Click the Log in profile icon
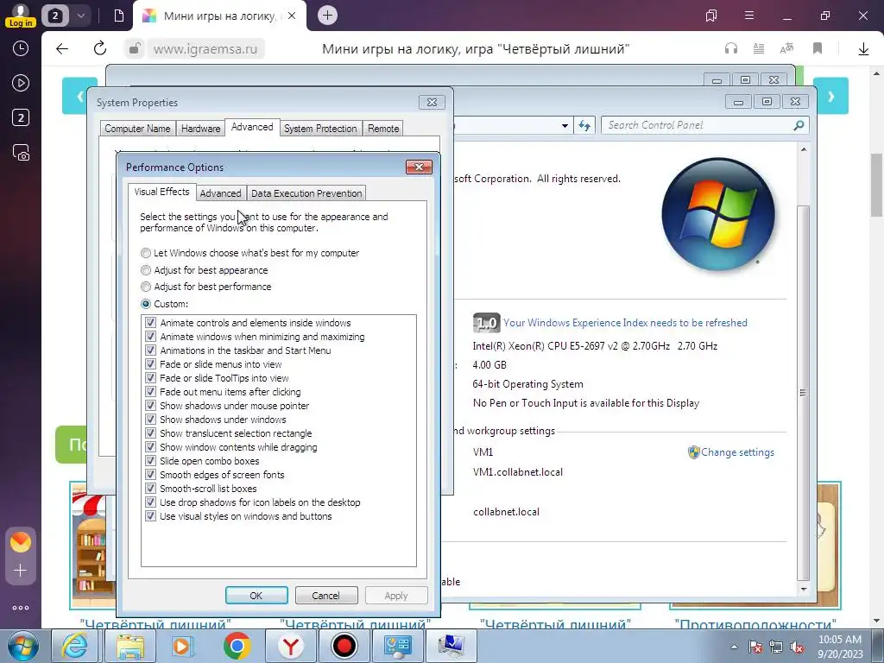Viewport: 884px width, 663px height. point(21,16)
